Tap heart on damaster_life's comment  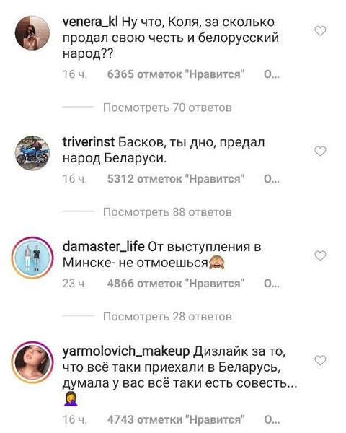[320, 255]
